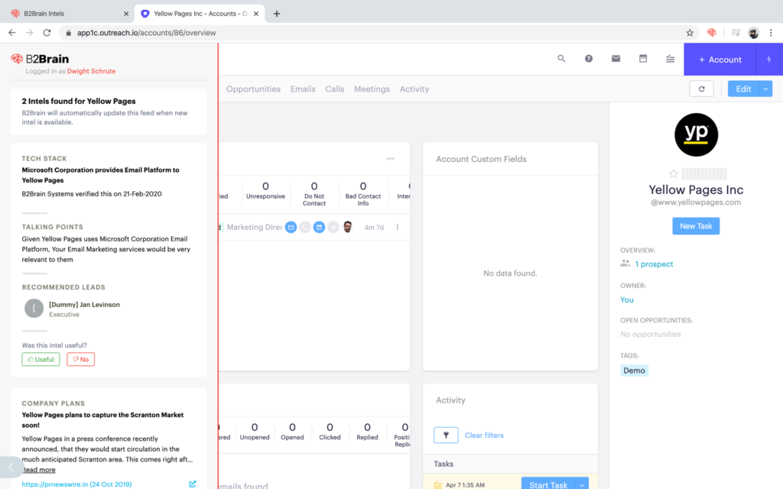783x489 pixels.
Task: Open the prnewswire.in source link
Action: [x=76, y=484]
